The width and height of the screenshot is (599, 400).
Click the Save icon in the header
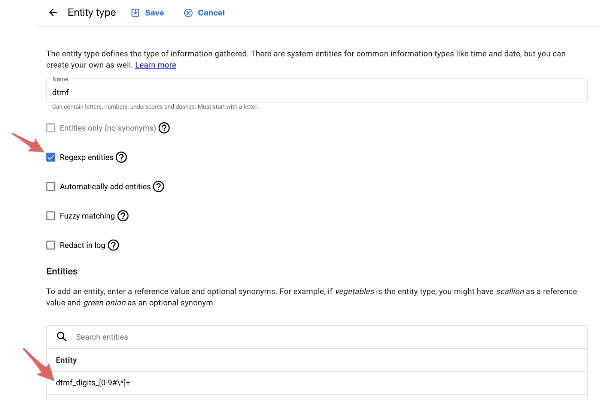(x=135, y=13)
